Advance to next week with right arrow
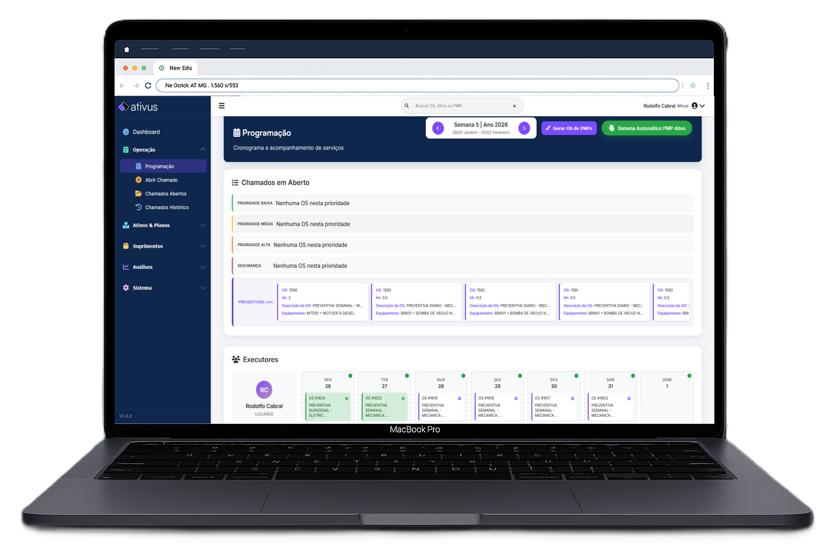830x553 pixels. [x=524, y=128]
